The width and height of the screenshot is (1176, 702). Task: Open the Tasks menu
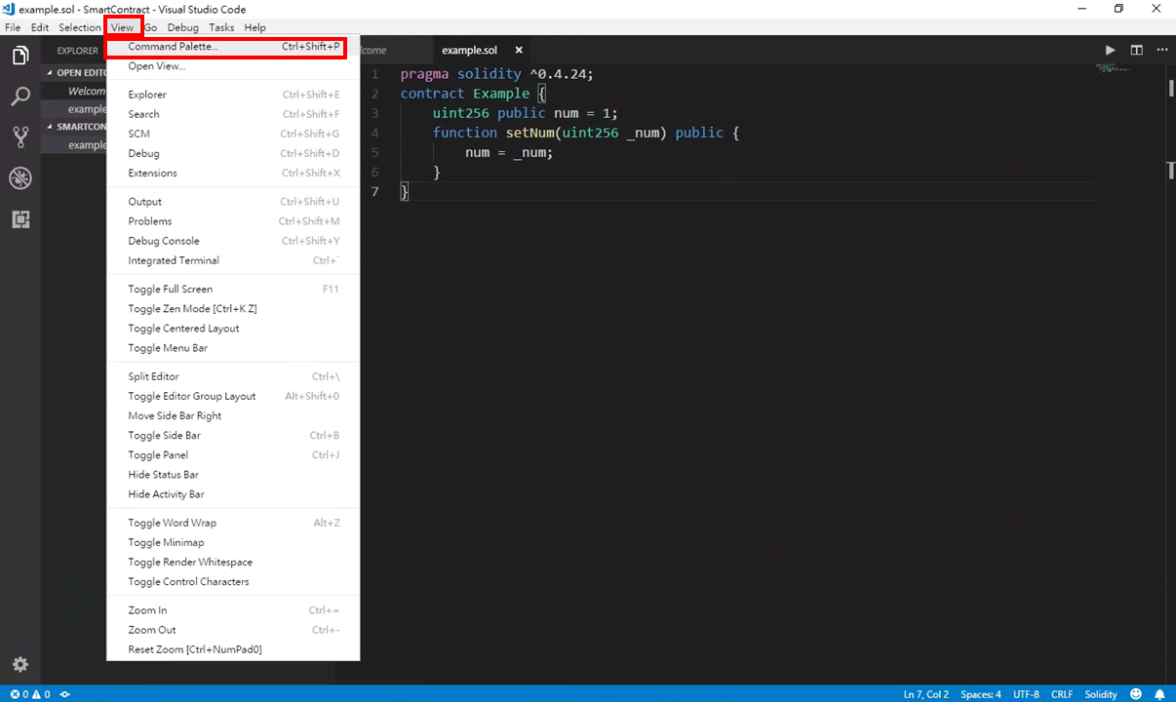point(221,27)
